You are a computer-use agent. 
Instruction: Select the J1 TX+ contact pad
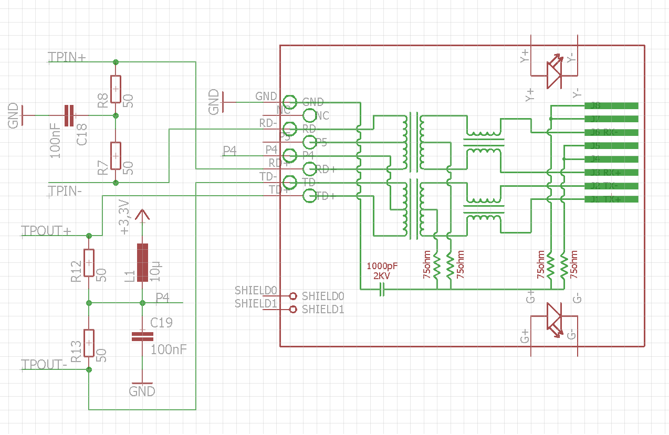[611, 199]
